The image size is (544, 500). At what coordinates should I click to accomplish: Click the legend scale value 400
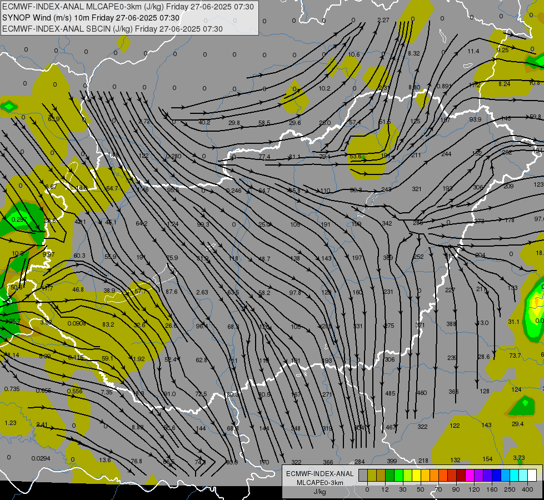click(527, 489)
